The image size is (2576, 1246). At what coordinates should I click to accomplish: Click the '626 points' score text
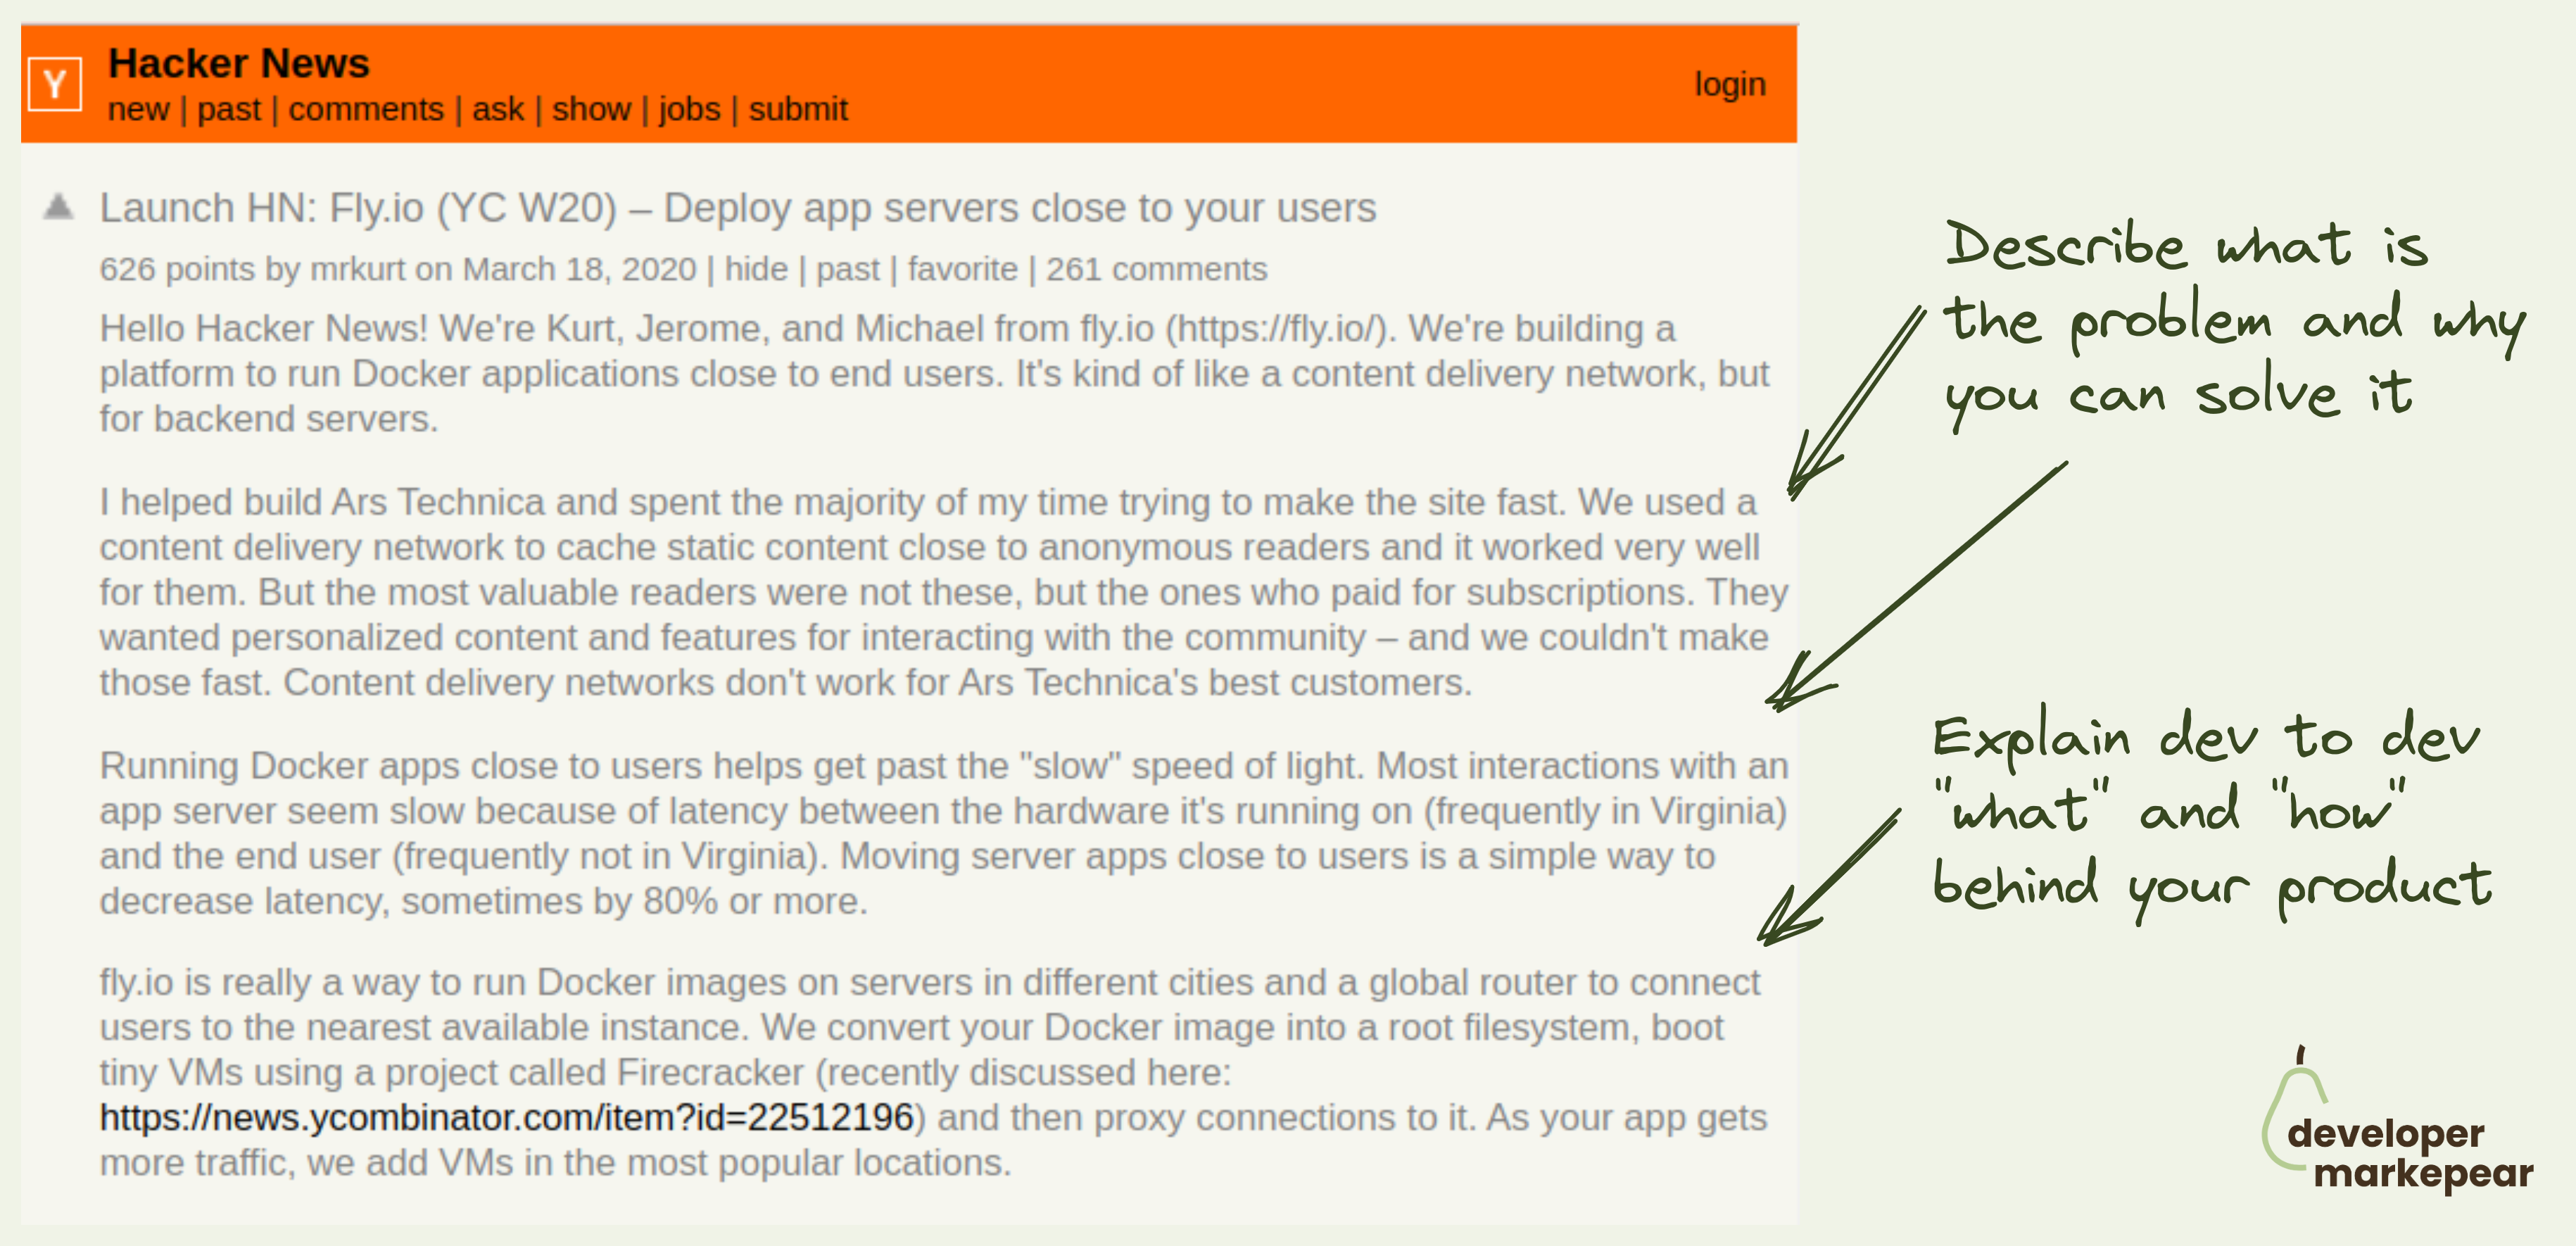click(x=178, y=269)
